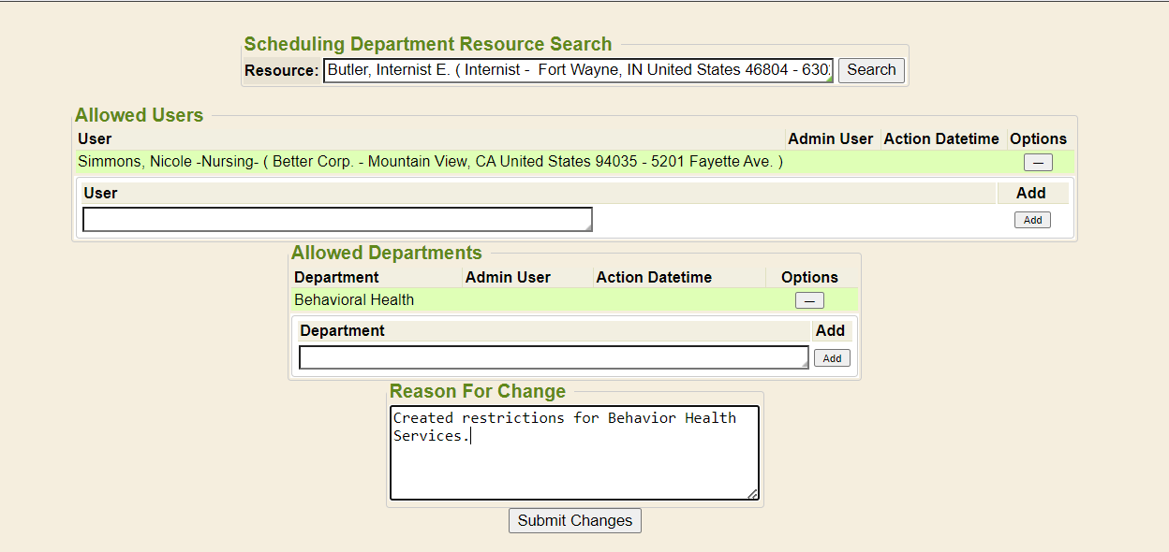Click Action Datetime header in Allowed Users
Image resolution: width=1169 pixels, height=552 pixels.
tap(941, 139)
